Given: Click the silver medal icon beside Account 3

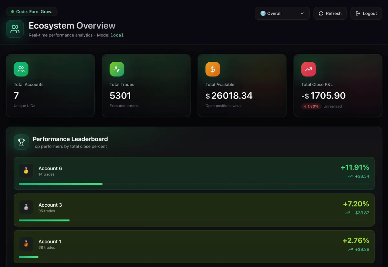Looking at the screenshot, I should tap(26, 207).
